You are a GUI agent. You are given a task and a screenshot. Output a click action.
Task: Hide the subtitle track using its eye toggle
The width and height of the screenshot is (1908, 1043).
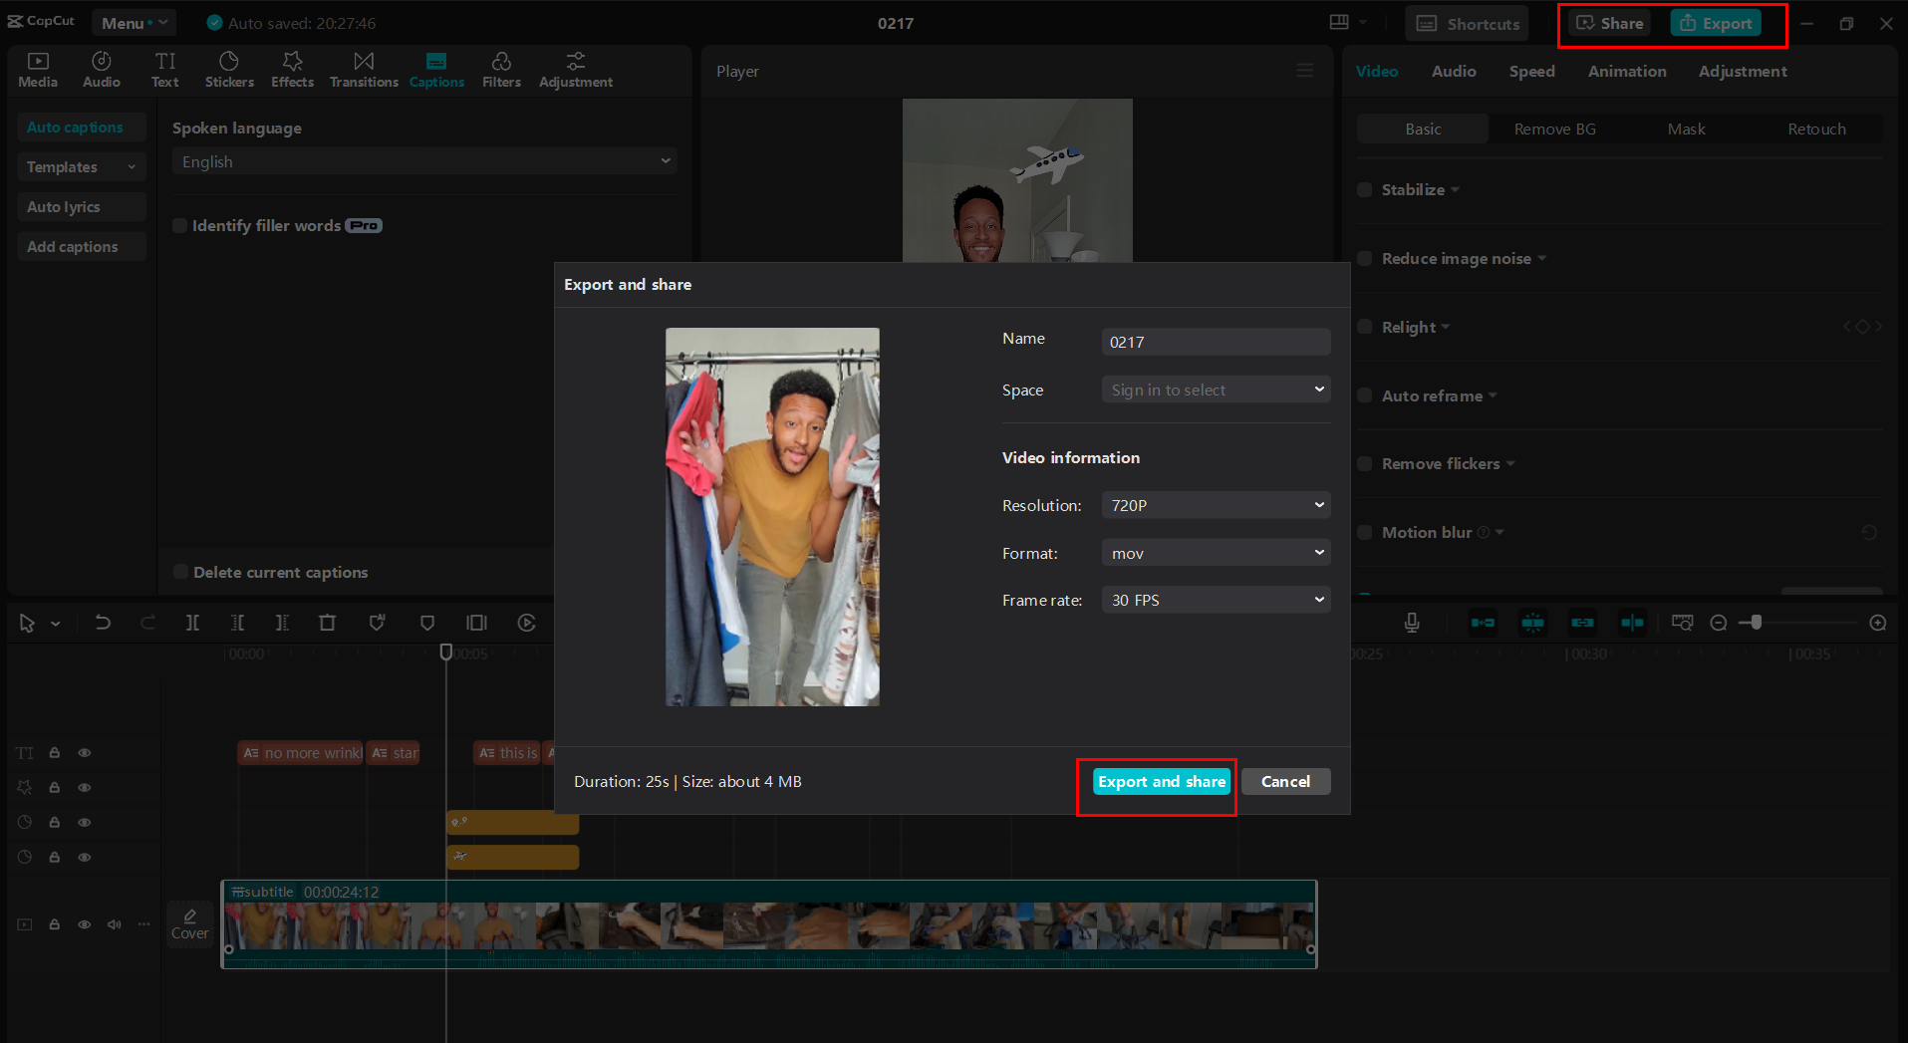pos(84,923)
